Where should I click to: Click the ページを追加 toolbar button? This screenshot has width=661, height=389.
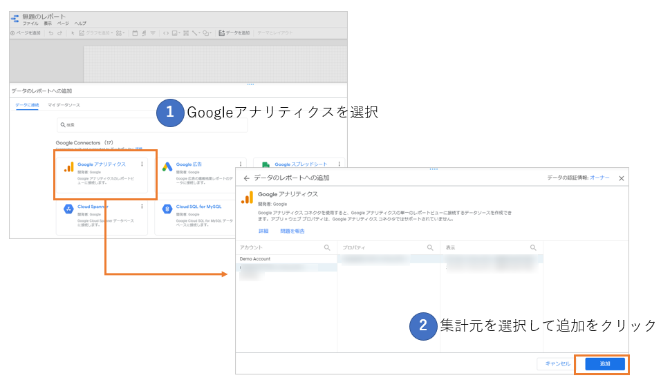(26, 33)
